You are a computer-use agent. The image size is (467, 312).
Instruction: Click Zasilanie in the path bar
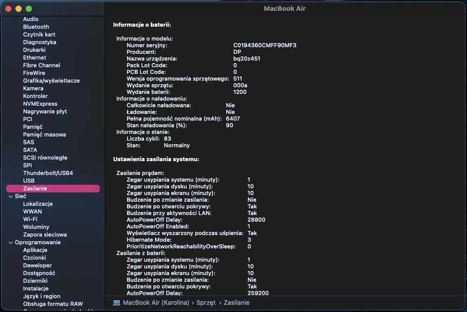237,302
